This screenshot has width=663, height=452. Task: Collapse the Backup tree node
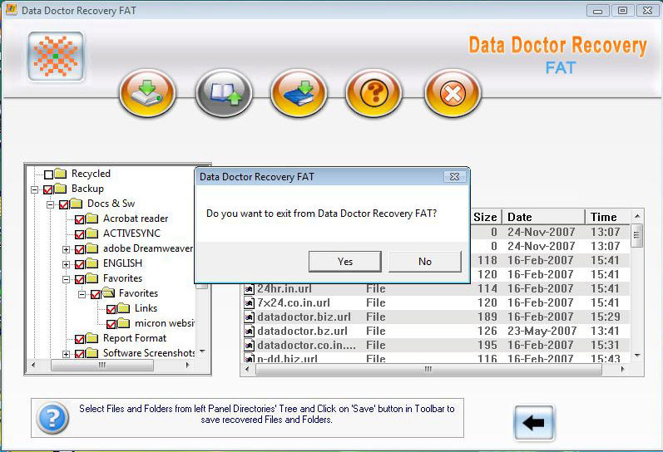[35, 189]
